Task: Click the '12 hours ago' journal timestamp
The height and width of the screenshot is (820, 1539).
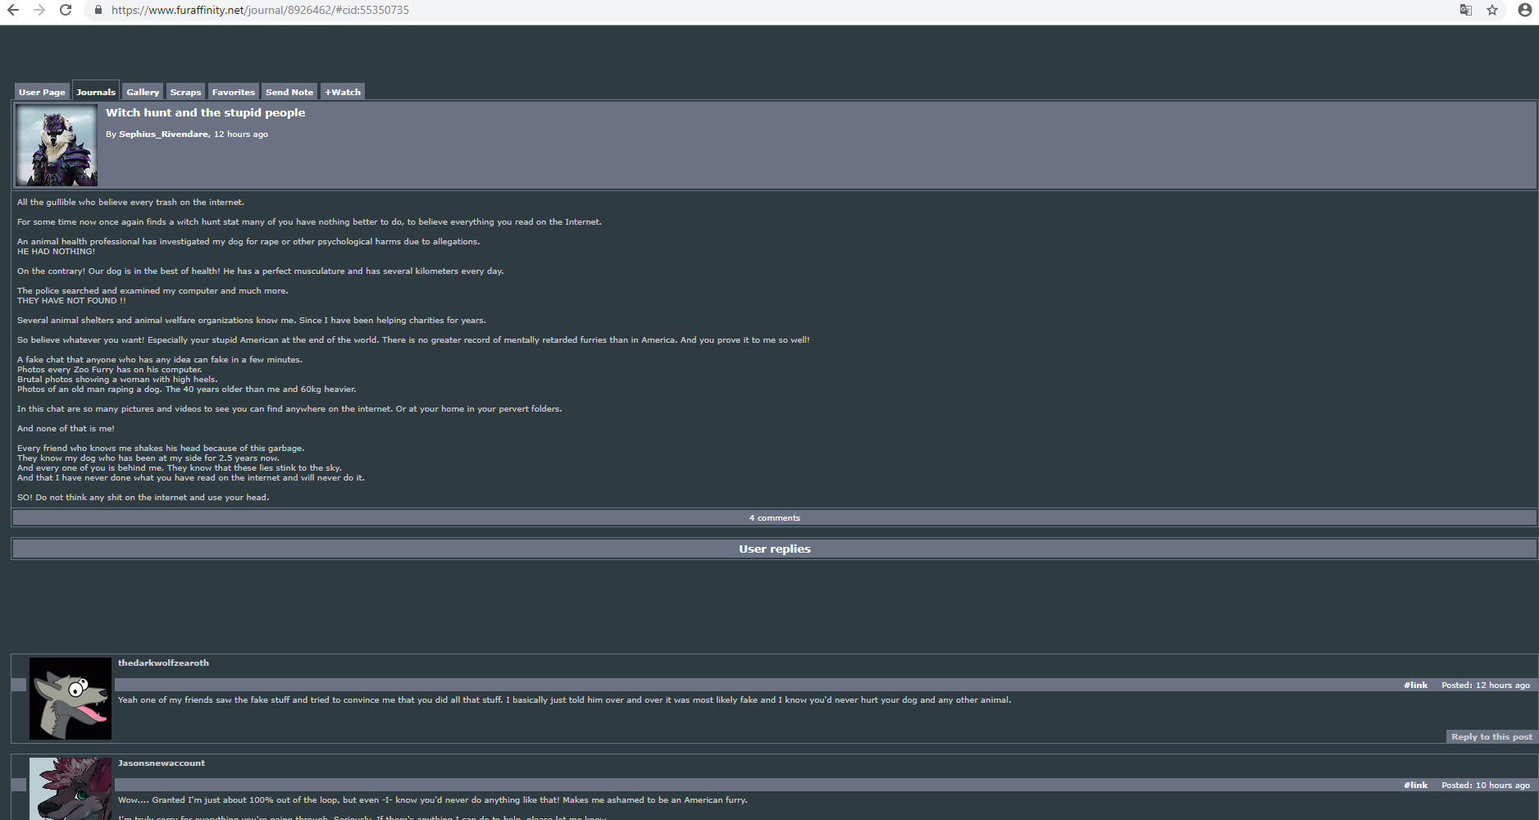Action: (241, 134)
